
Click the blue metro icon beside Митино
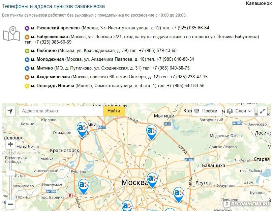click(27, 68)
